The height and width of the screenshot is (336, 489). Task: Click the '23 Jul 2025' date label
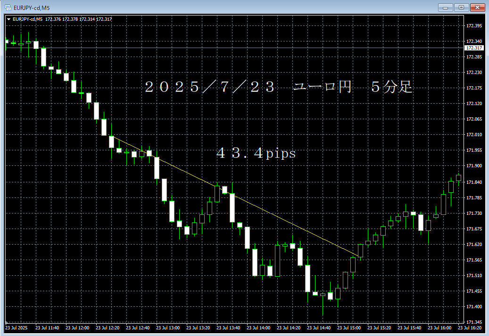(16, 328)
